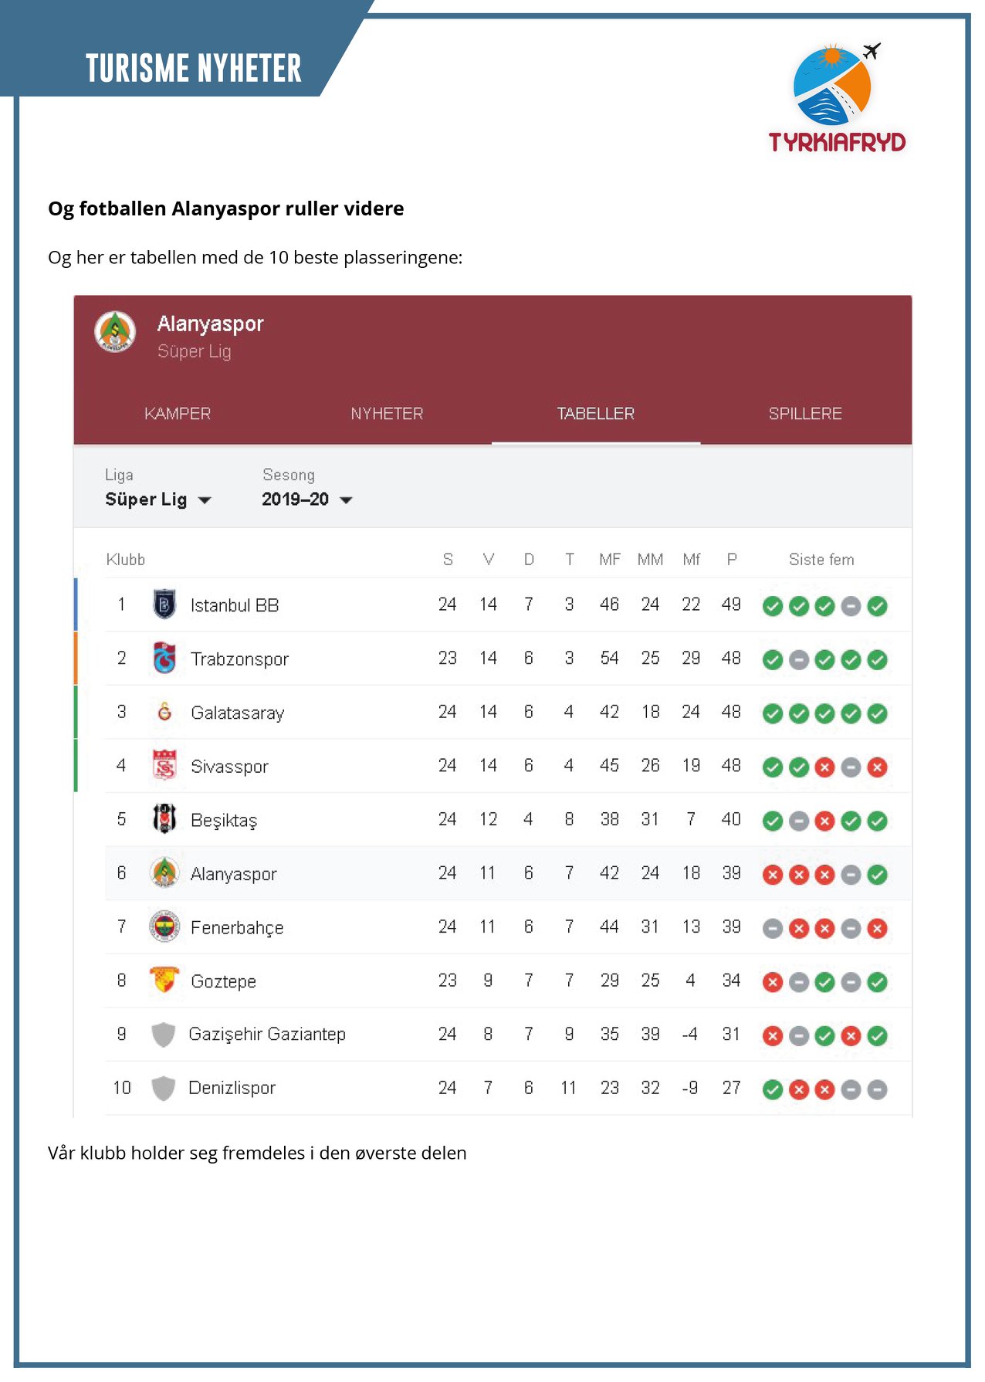Click the Goztepe team crest
Image resolution: width=985 pixels, height=1382 pixels.
click(164, 980)
